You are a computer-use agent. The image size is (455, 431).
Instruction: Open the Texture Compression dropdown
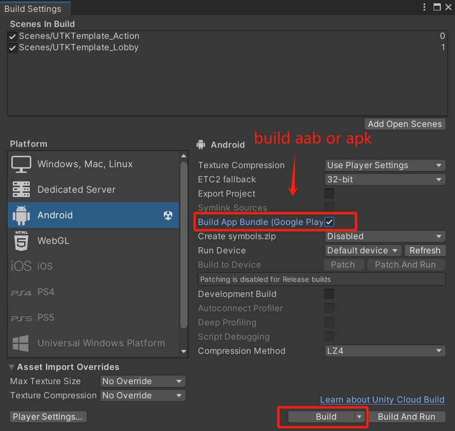[385, 165]
